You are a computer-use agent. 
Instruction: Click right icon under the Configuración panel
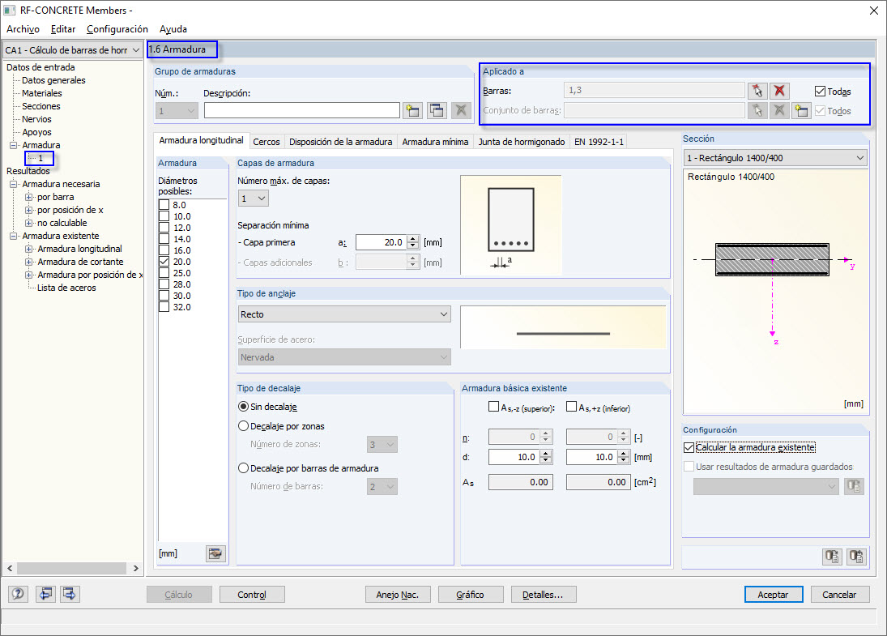[857, 557]
